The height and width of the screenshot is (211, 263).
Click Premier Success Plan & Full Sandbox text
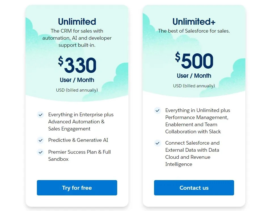[x=79, y=155]
